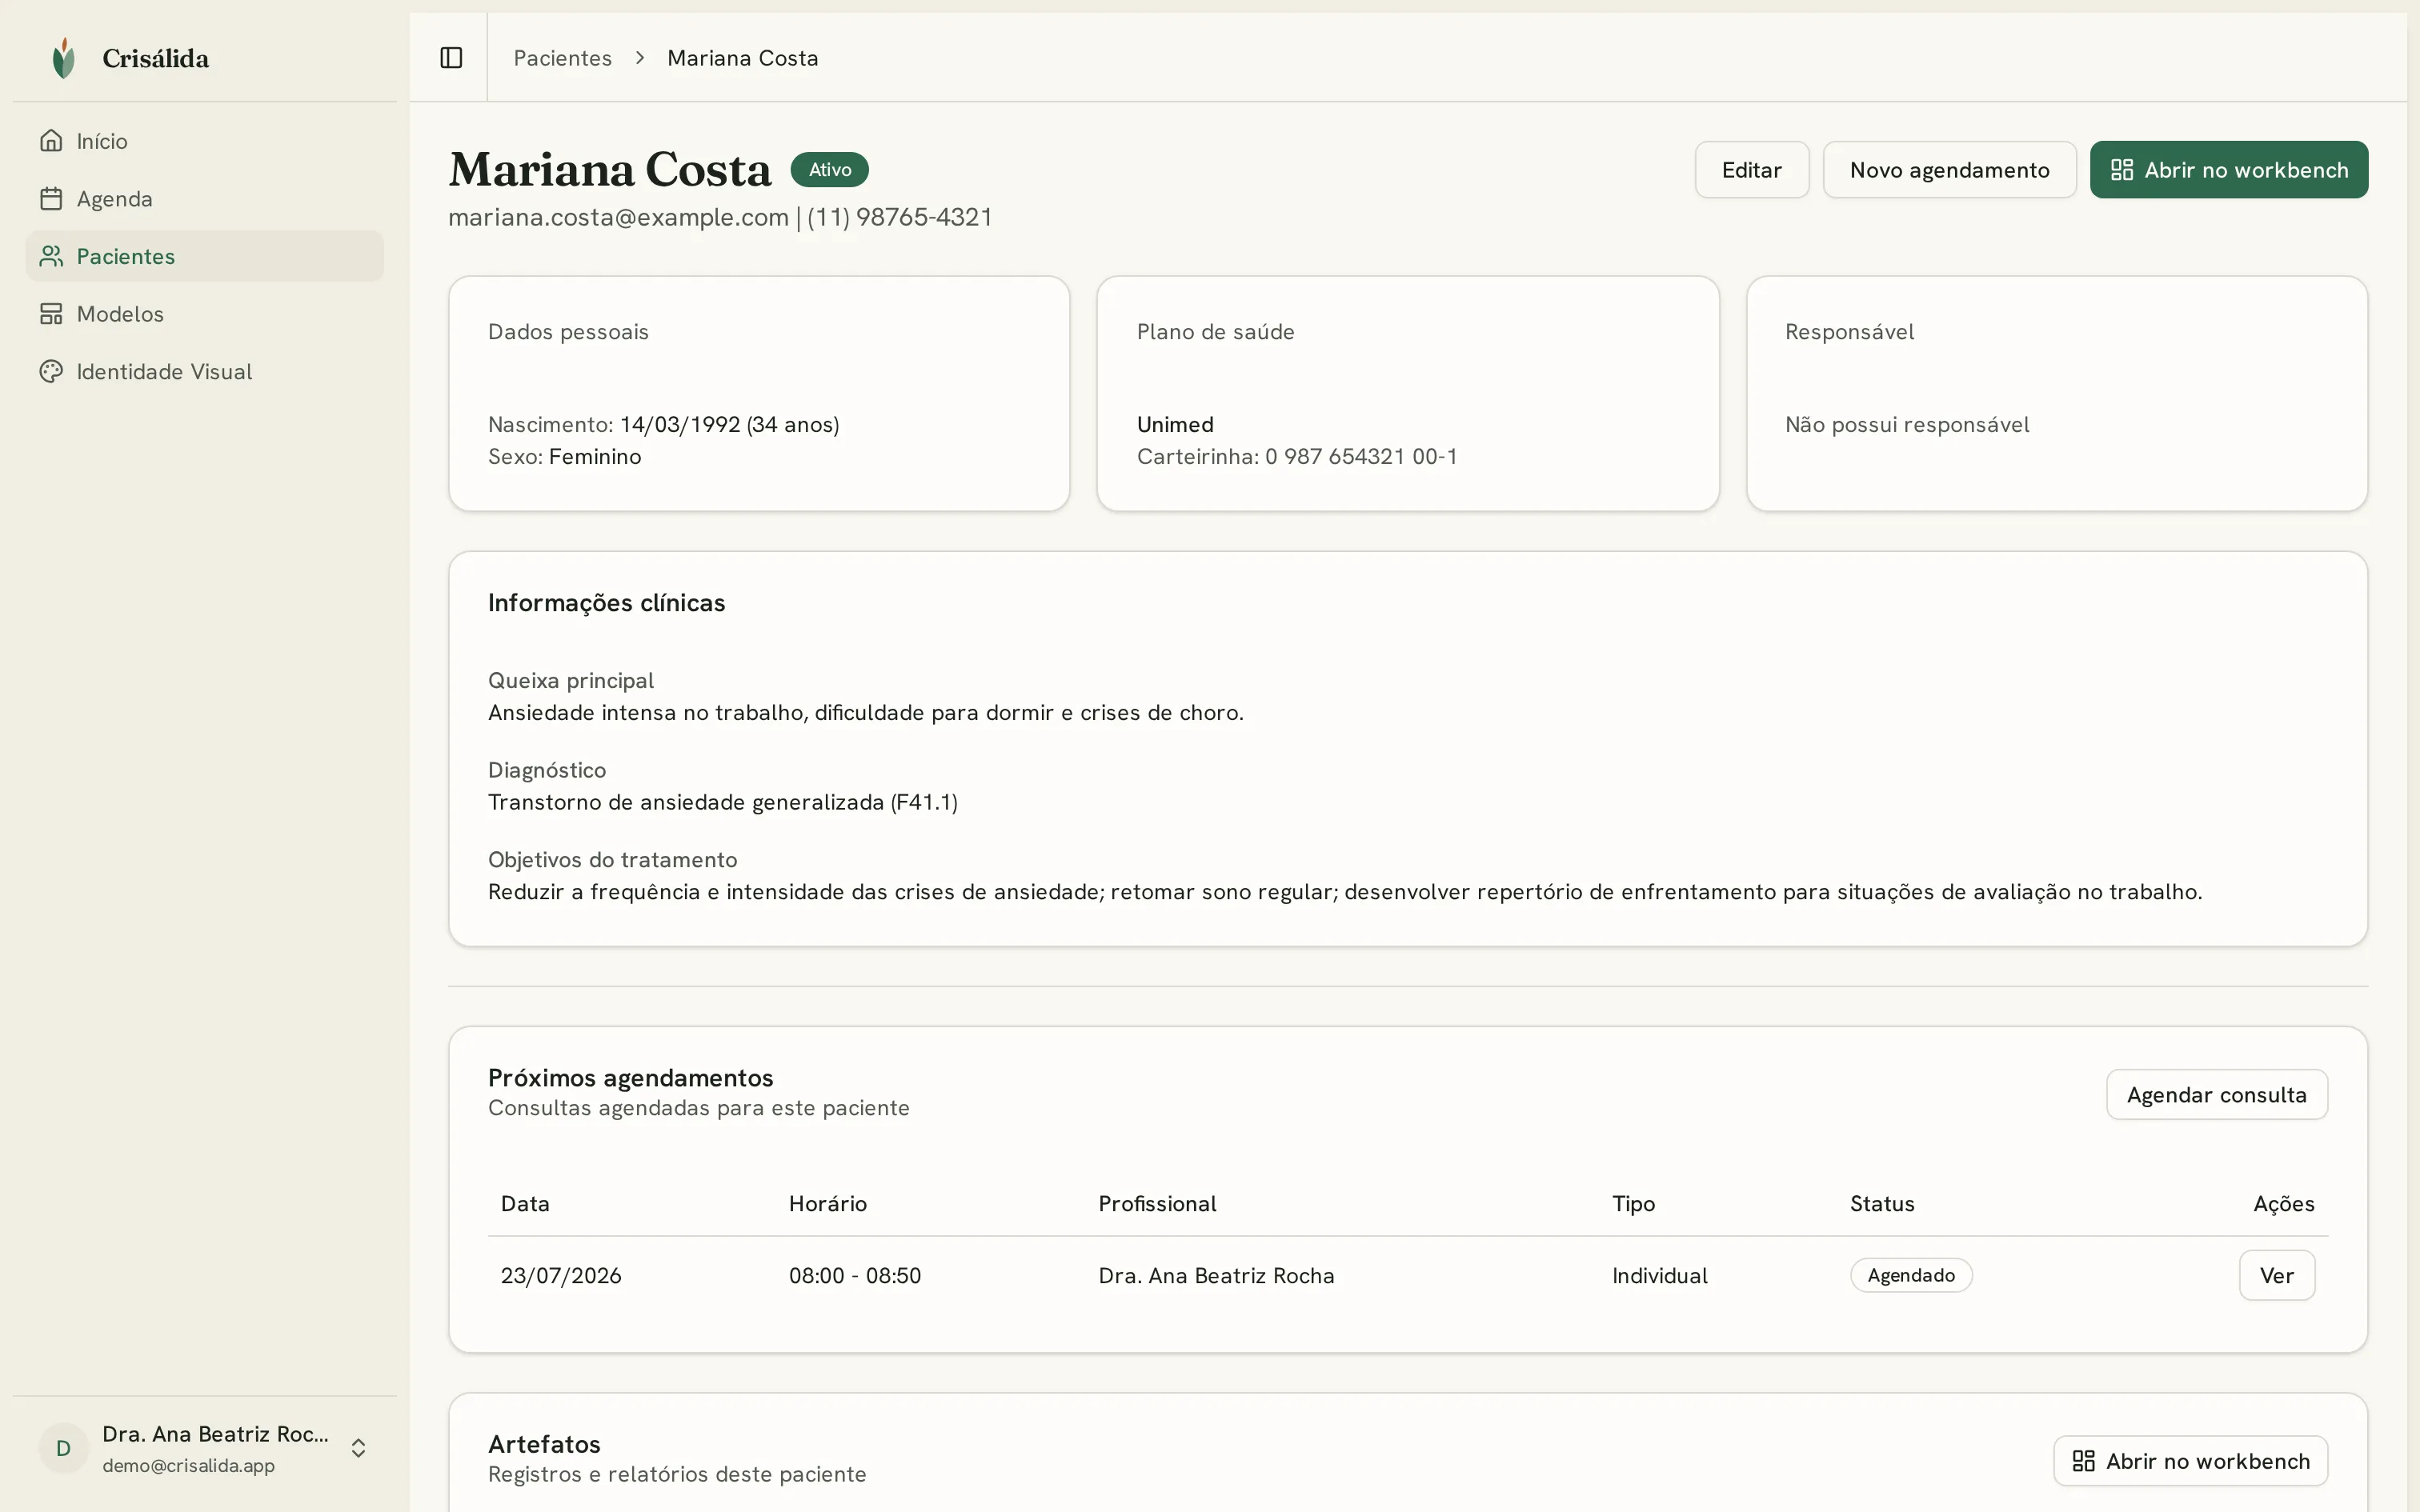Screen dimensions: 2420x1512
Task: Click the Responsável card title
Action: pyautogui.click(x=1849, y=332)
